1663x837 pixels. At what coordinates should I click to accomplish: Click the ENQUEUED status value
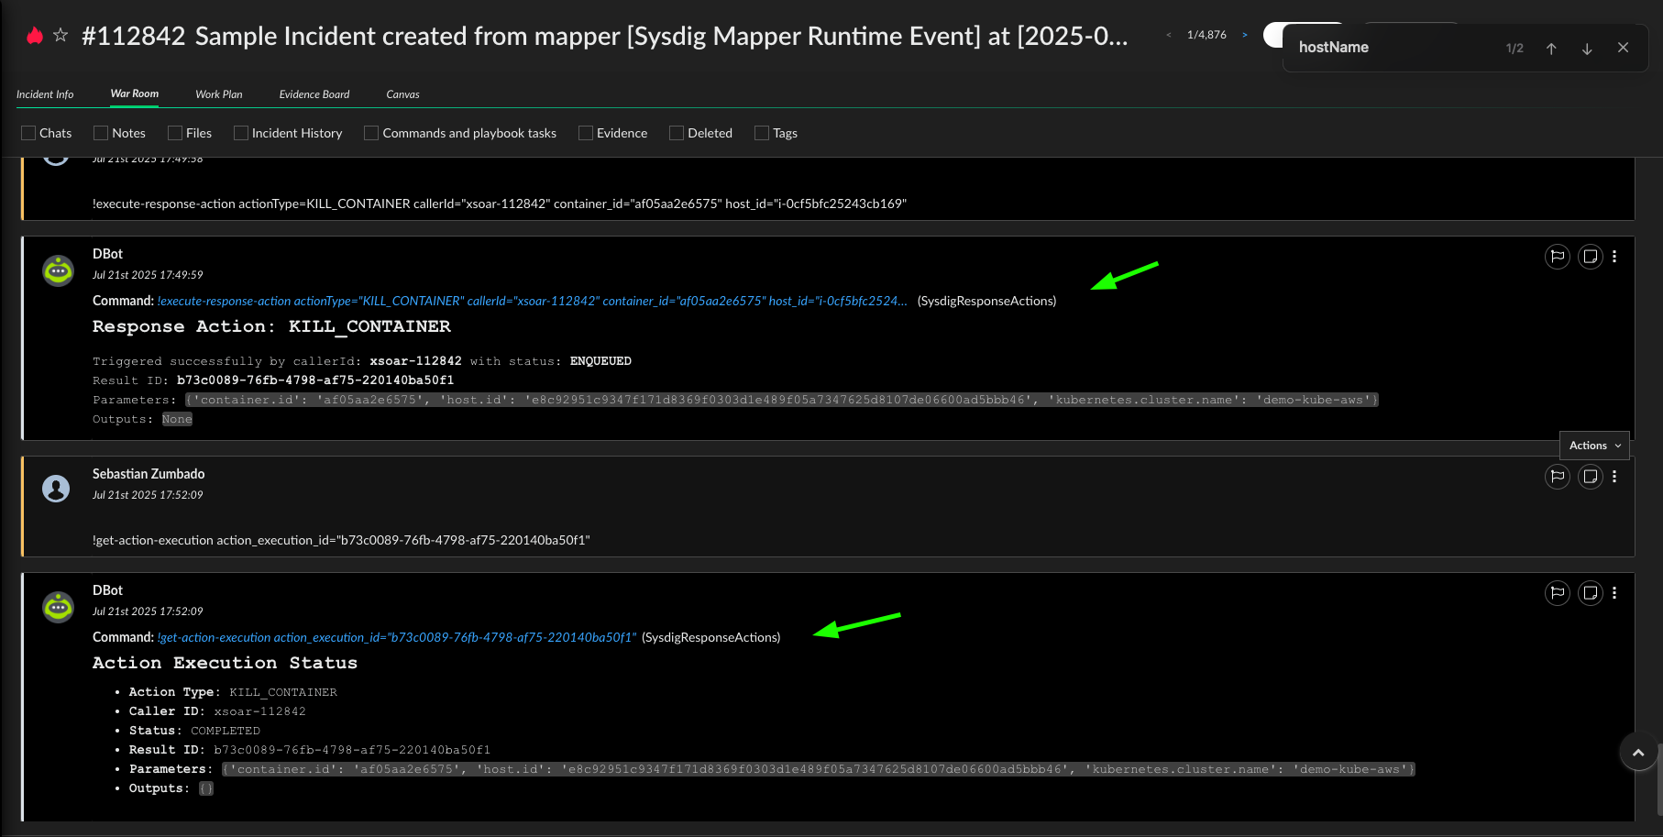point(600,361)
